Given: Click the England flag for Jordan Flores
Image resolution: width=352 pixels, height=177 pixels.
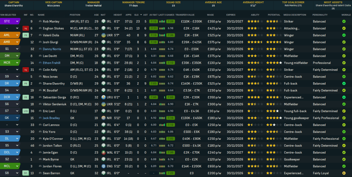Looking at the screenshot, I should pyautogui.click(x=103, y=166).
